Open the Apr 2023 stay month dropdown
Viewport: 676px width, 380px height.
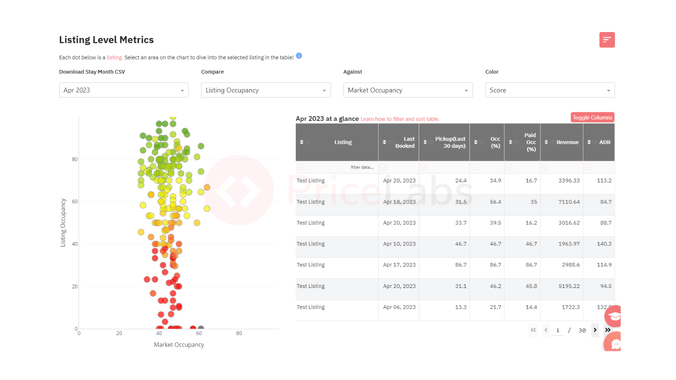coord(124,90)
